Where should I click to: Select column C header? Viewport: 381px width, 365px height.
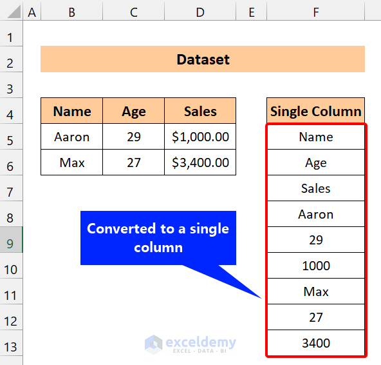133,12
